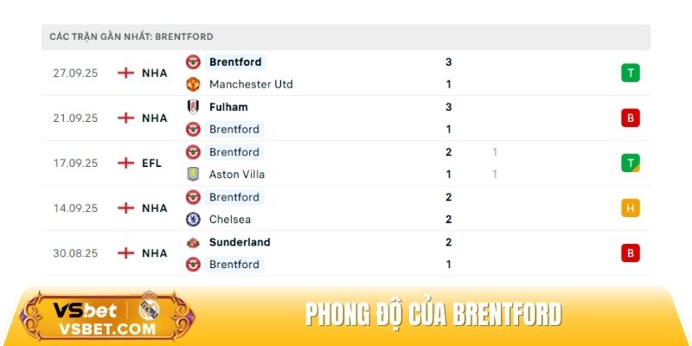This screenshot has height=346, width=692.
Task: Click the Brentford crest beside Manchester Utd match
Action: 193,62
